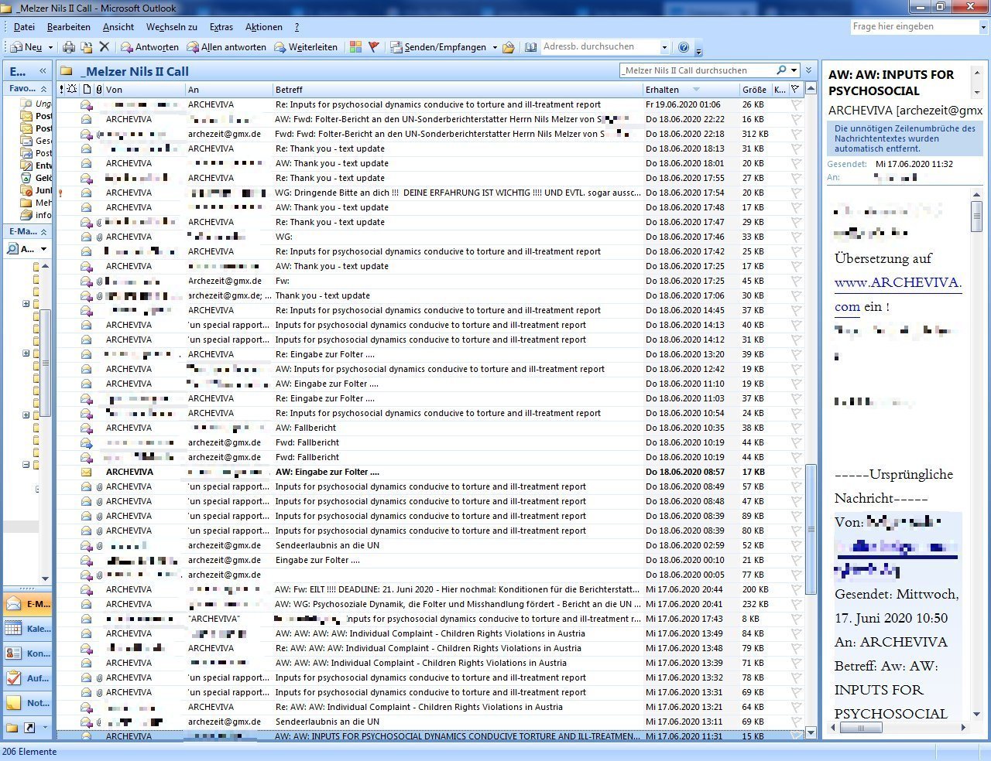Image resolution: width=991 pixels, height=761 pixels.
Task: Open the Wechseln zu menu
Action: point(171,27)
